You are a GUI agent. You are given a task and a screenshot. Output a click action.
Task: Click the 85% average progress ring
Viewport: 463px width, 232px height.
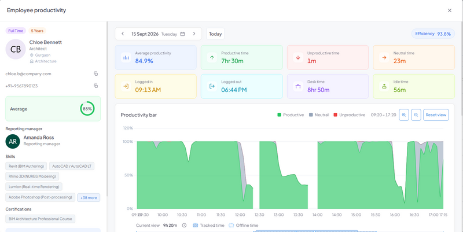click(87, 109)
